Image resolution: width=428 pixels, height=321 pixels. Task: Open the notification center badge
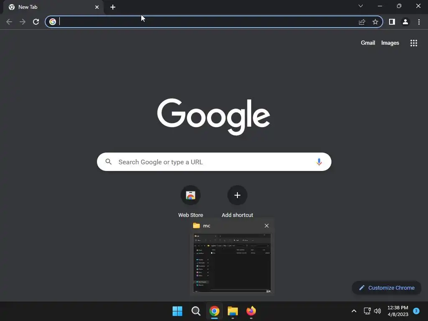pyautogui.click(x=416, y=311)
